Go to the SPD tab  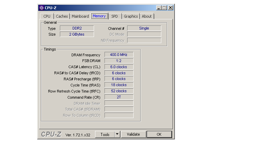tap(114, 16)
